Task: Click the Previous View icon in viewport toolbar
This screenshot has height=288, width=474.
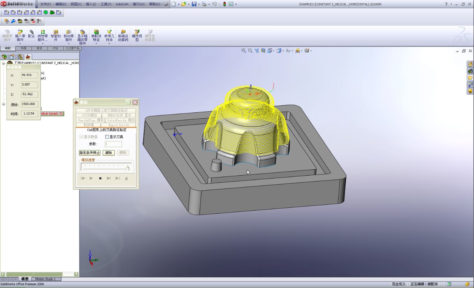Action: point(257,51)
